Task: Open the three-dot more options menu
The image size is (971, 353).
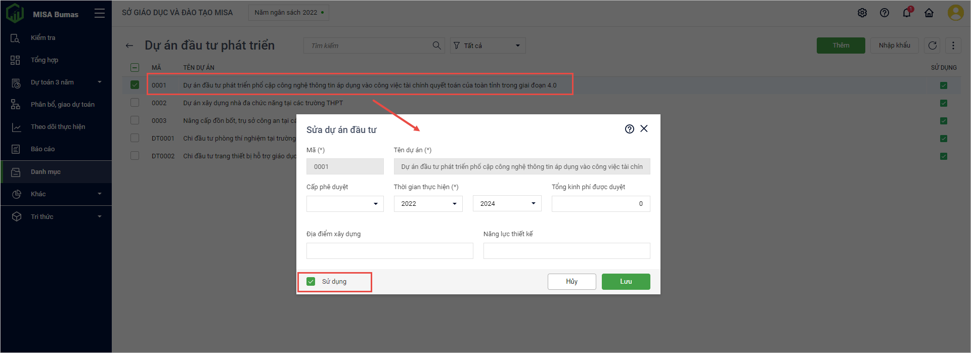Action: click(953, 46)
